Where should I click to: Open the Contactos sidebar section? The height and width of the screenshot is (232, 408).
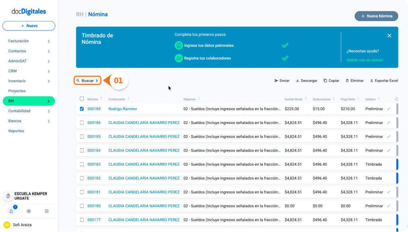pyautogui.click(x=17, y=51)
